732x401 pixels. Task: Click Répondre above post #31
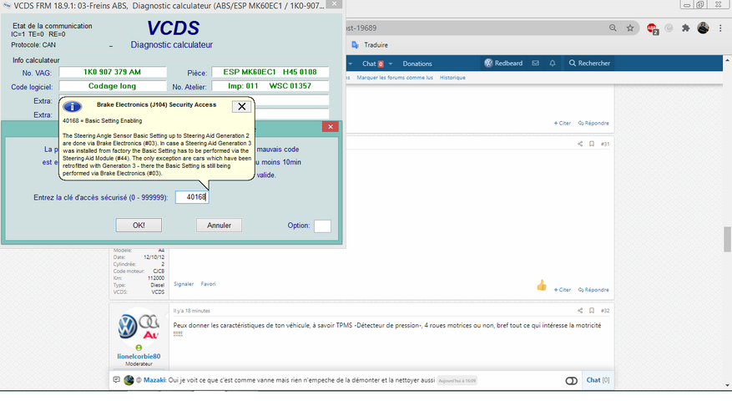point(593,123)
